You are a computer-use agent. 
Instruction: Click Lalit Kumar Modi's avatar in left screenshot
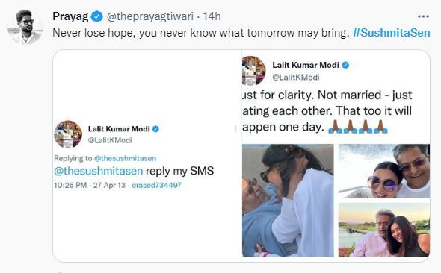tap(68, 134)
